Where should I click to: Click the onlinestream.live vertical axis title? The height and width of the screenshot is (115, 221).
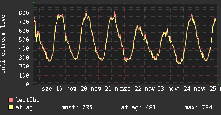point(3,44)
